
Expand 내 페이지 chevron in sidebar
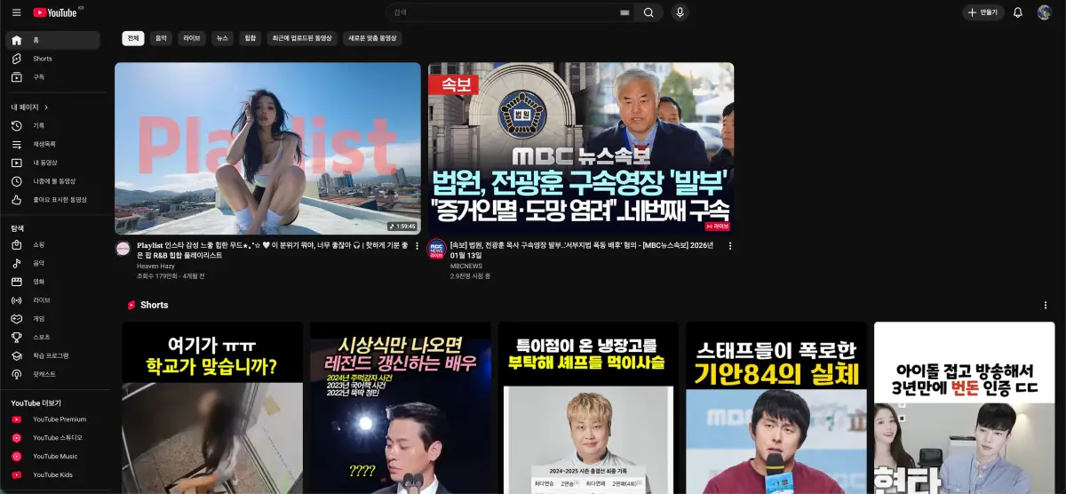pyautogui.click(x=46, y=107)
